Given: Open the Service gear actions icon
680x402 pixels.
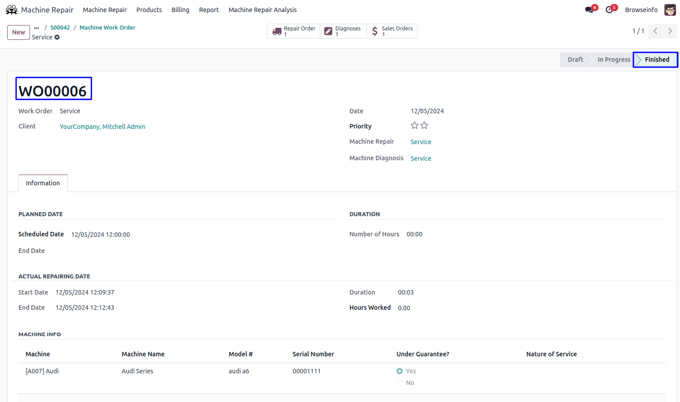Looking at the screenshot, I should tap(57, 37).
